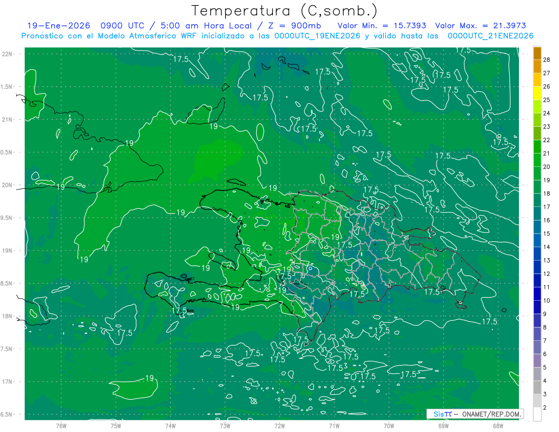Click legend scale value 10
The width and height of the screenshot is (559, 432).
(x=547, y=301)
